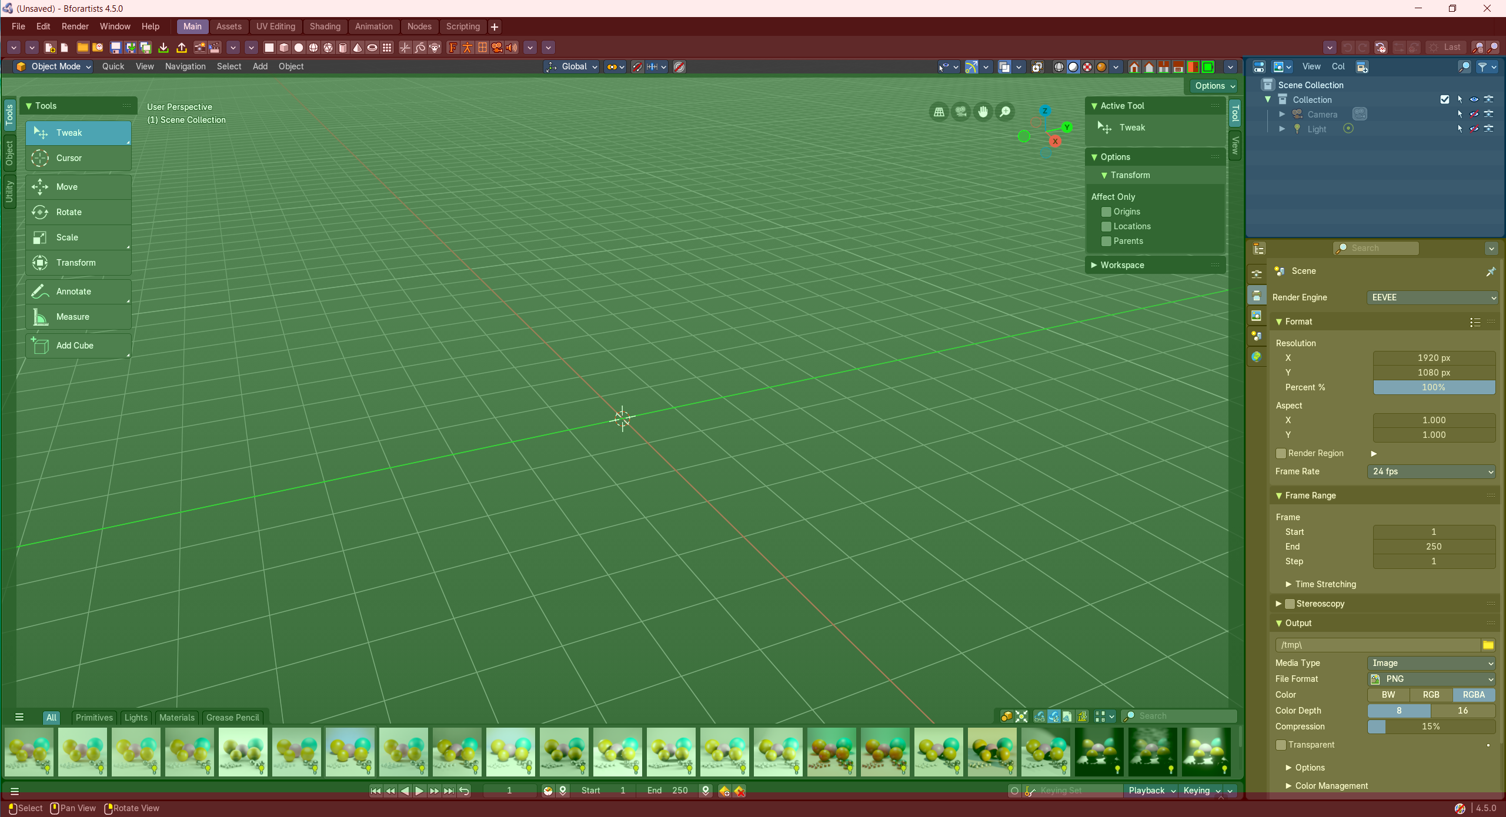Open the Render menu

coord(75,26)
